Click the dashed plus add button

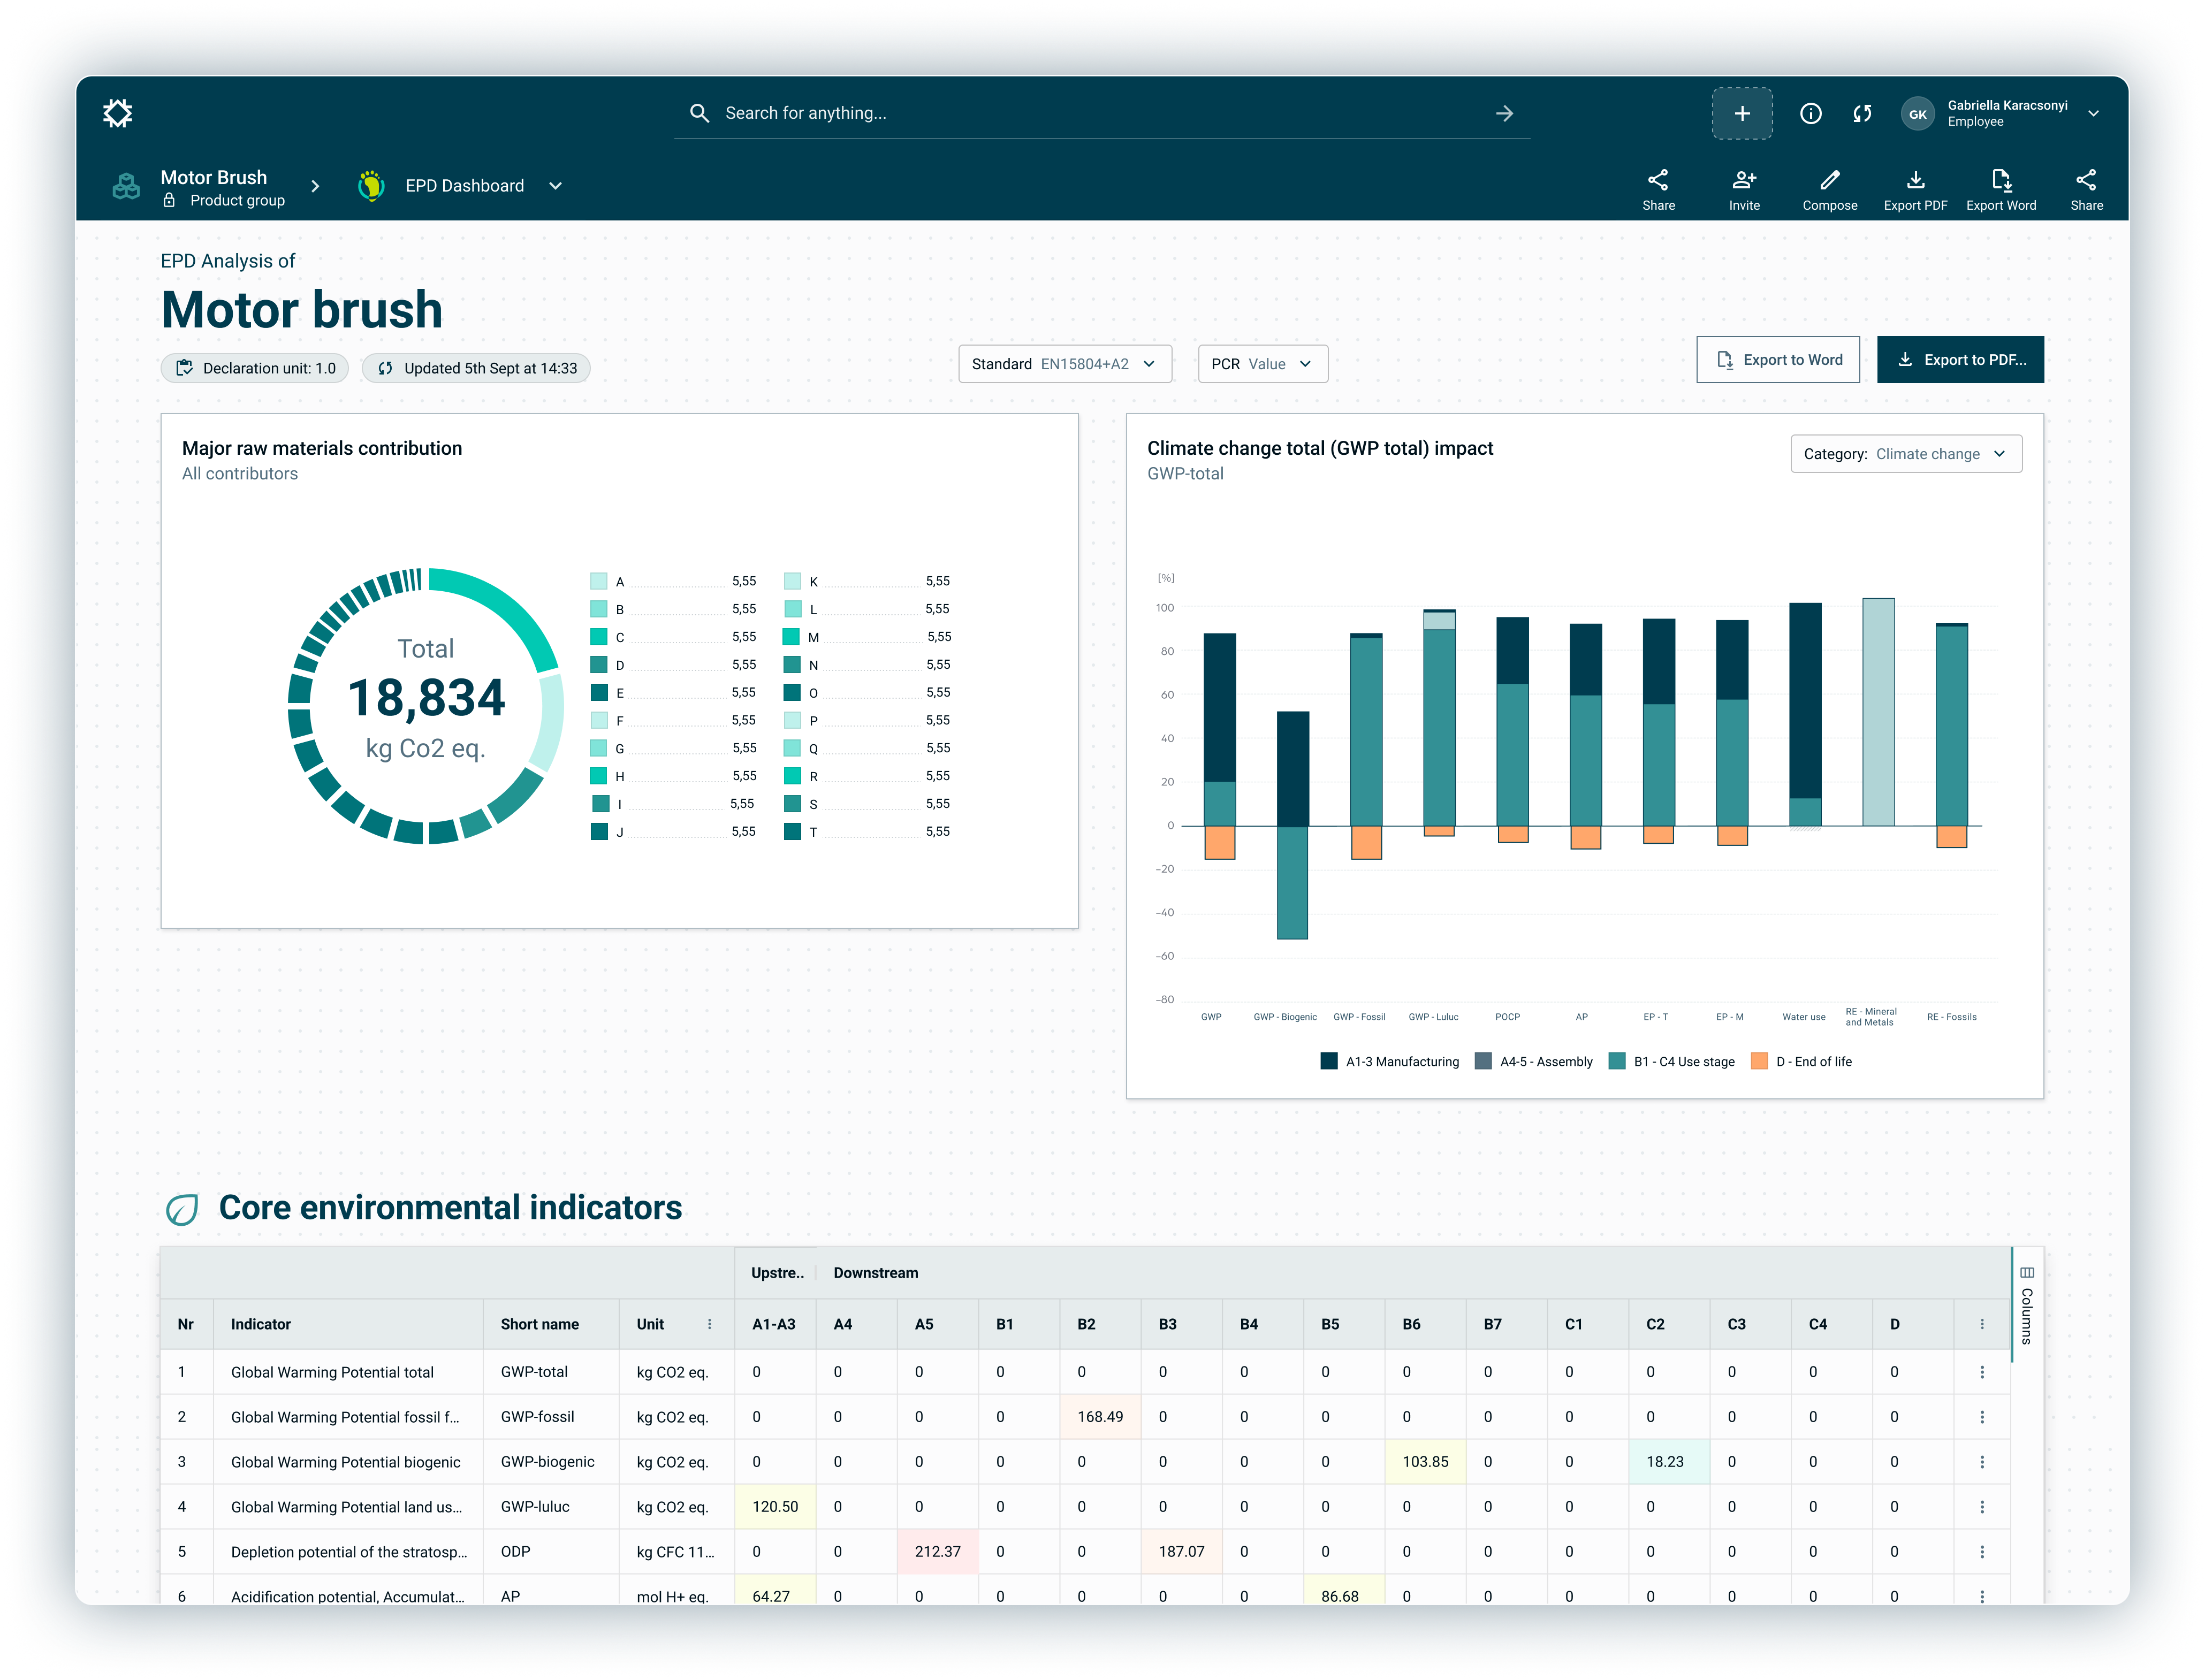point(1742,113)
